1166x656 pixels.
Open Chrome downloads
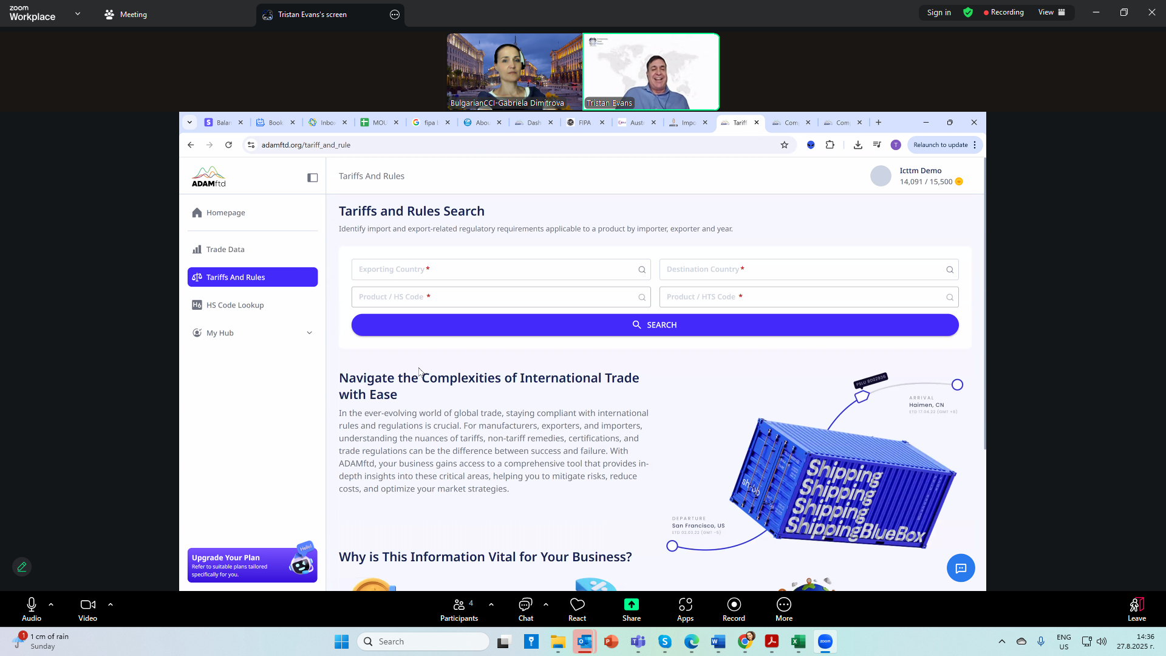(858, 145)
